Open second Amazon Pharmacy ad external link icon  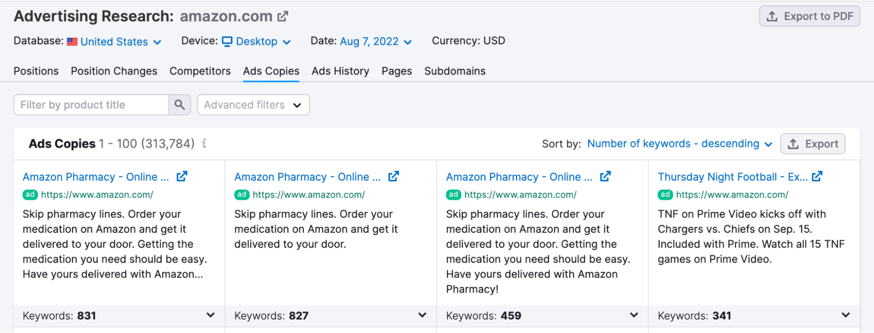393,176
